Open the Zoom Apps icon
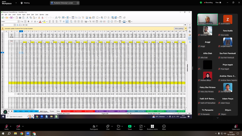 [x=141, y=127]
